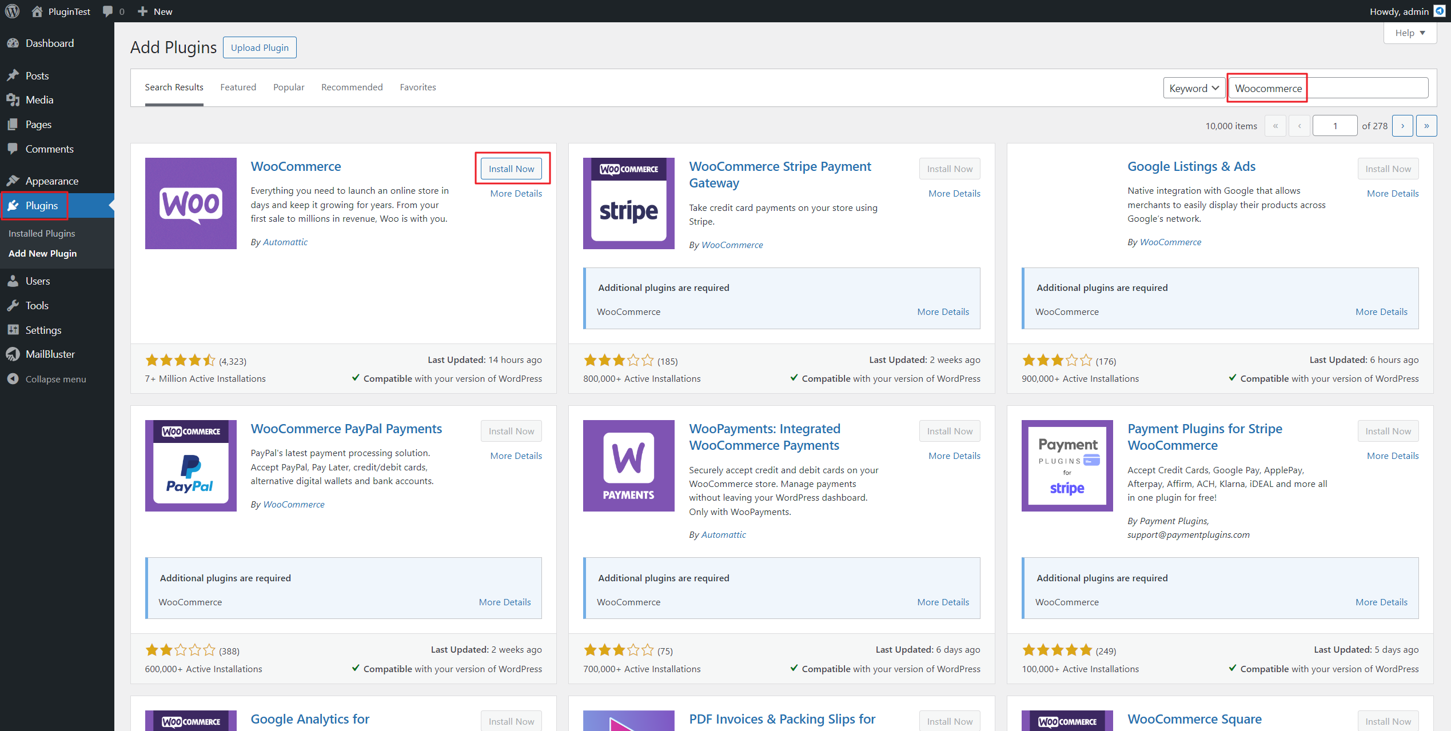Viewport: 1451px width, 731px height.
Task: Go to next results page arrow
Action: 1402,126
